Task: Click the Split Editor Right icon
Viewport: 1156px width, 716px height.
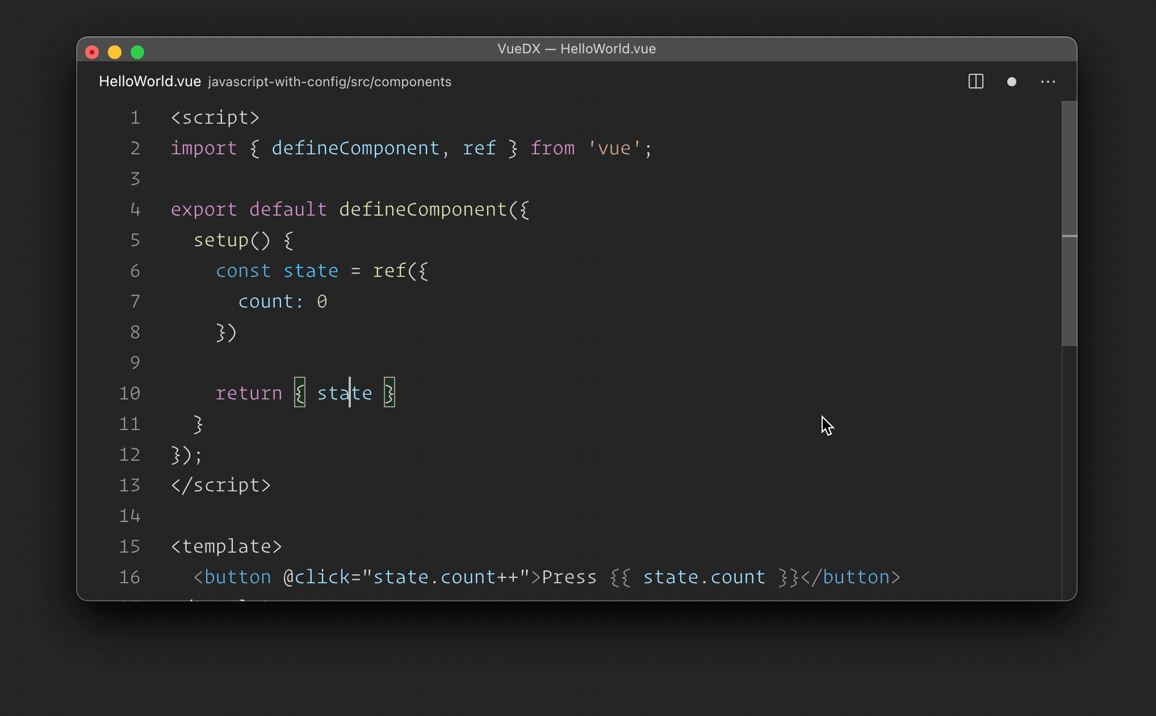Action: pos(975,82)
